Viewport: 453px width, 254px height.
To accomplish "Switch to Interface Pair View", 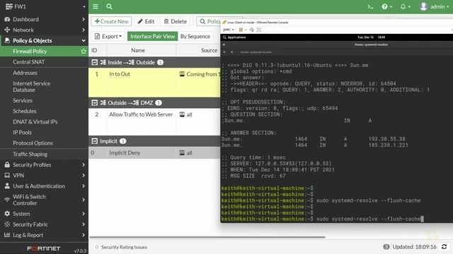I will click(x=153, y=36).
